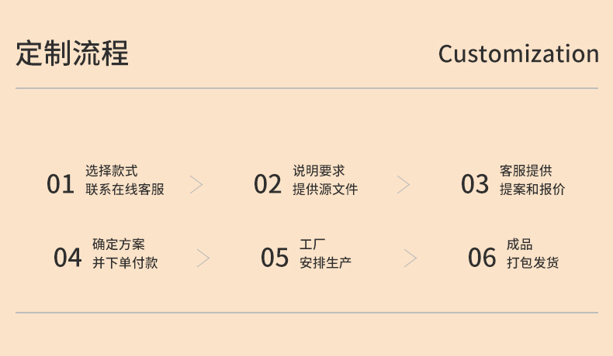613x356 pixels.
Task: Click the 提供源文件 text
Action: [325, 190]
